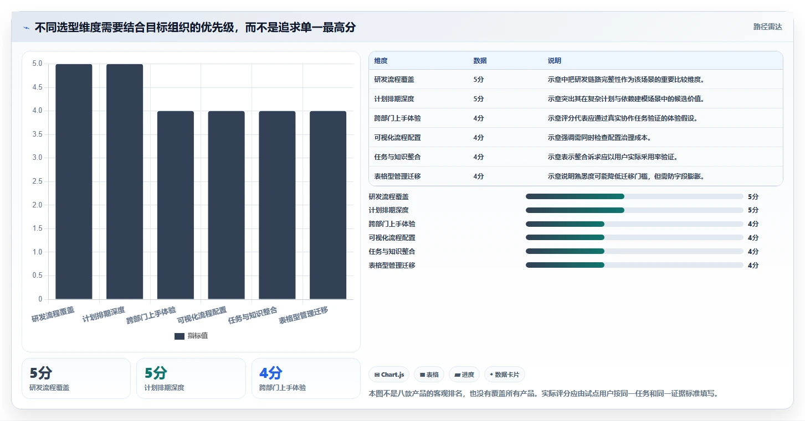This screenshot has height=421, width=805.
Task: Click the 计划排期深度 bar in the chart
Action: [x=125, y=181]
